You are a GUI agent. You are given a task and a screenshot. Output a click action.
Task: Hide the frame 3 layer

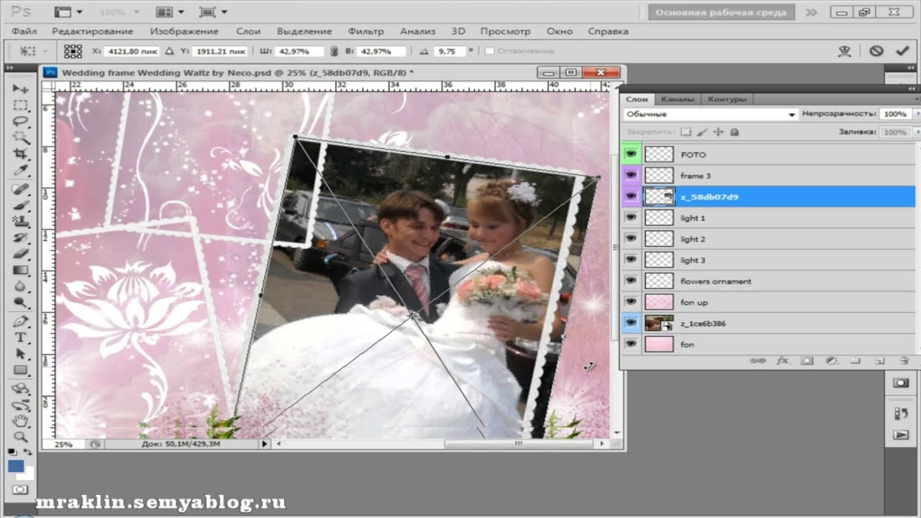pos(631,175)
